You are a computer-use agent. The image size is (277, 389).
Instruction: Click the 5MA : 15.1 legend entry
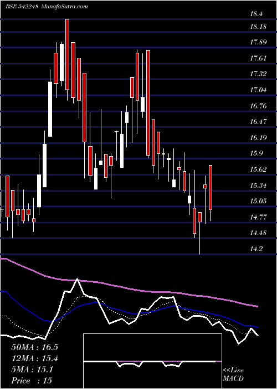[32, 370]
